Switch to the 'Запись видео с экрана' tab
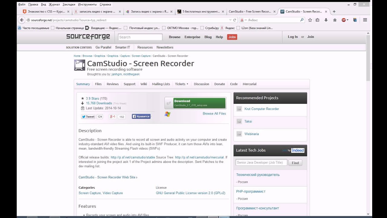 pos(149,12)
